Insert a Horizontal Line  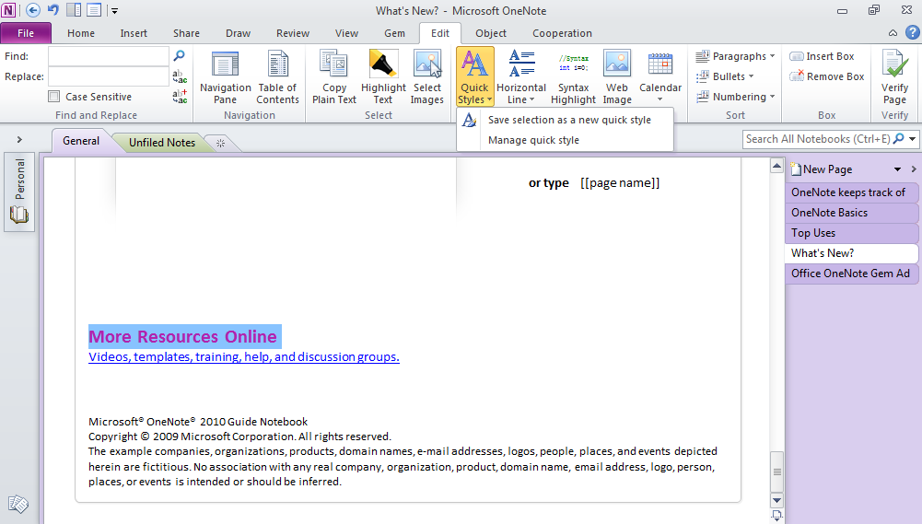coord(521,77)
